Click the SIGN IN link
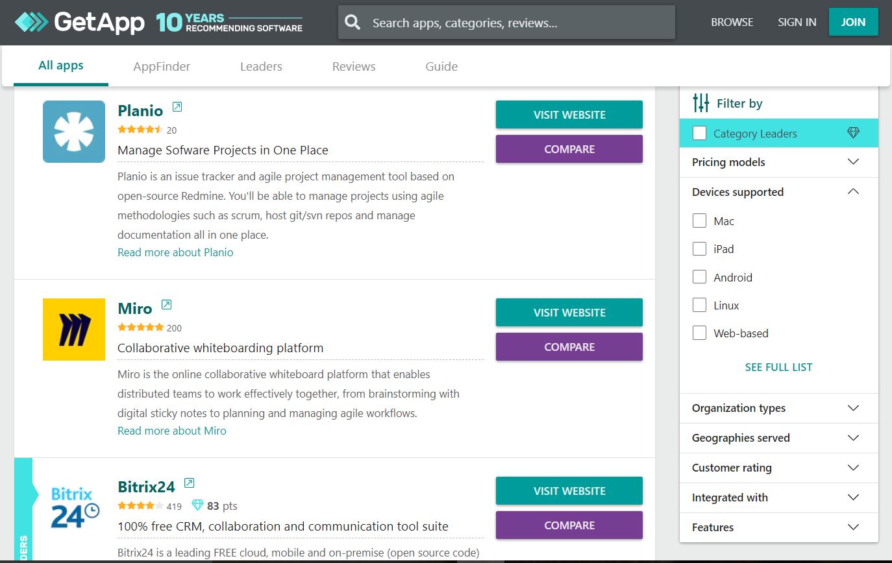Image resolution: width=892 pixels, height=563 pixels. tap(797, 22)
